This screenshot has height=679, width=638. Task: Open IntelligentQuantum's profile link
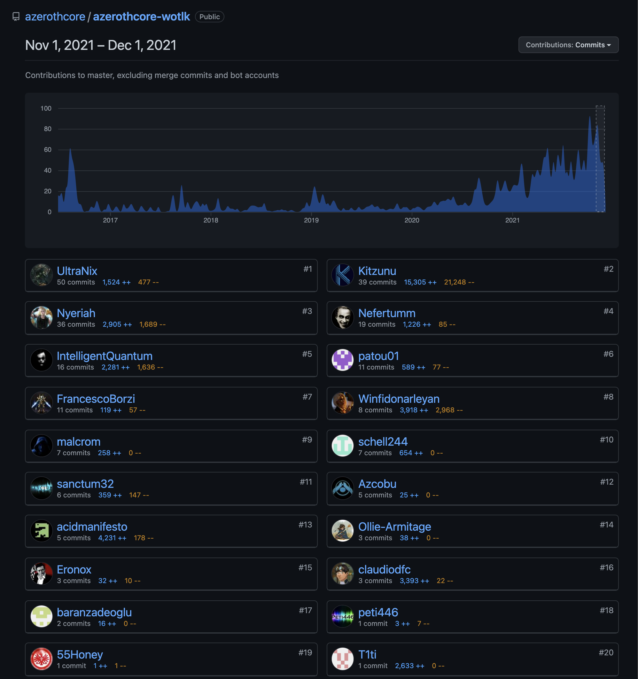click(x=105, y=356)
